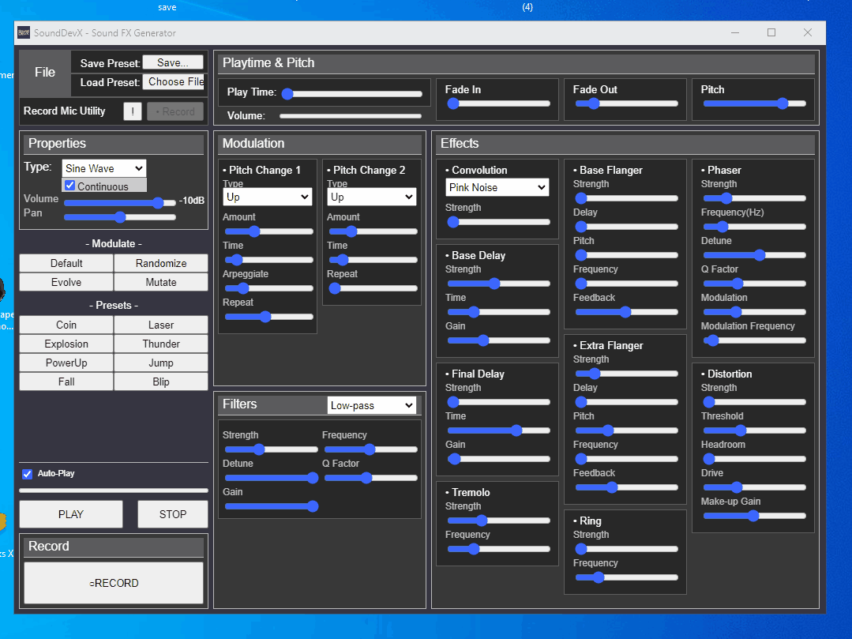
Task: Open the Filters Low-pass dropdown
Action: [x=371, y=404]
